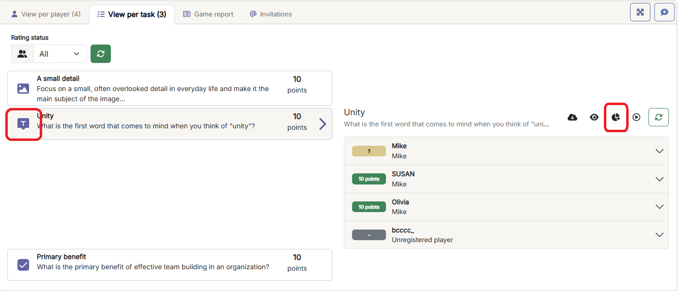Toggle the eye visibility icon
This screenshot has height=291, width=678.
(594, 117)
